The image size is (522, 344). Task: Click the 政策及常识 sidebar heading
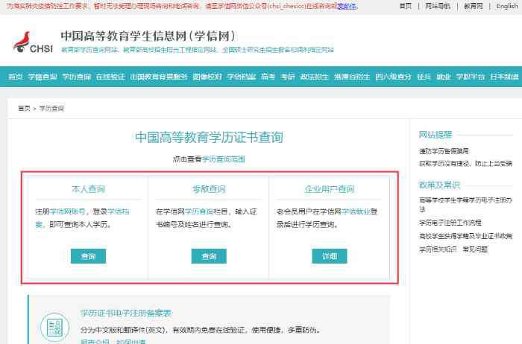[x=439, y=185]
